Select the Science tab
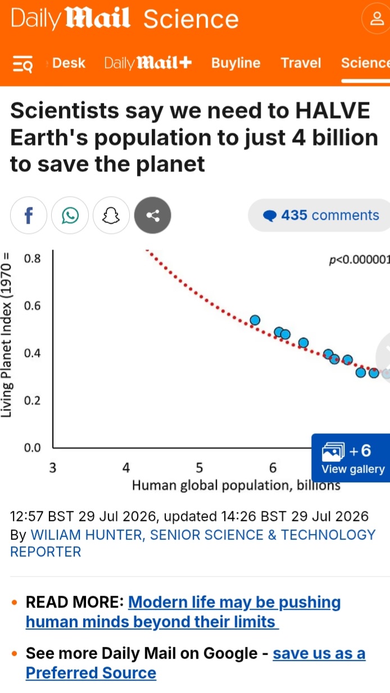This screenshot has width=390, height=693. tap(365, 63)
